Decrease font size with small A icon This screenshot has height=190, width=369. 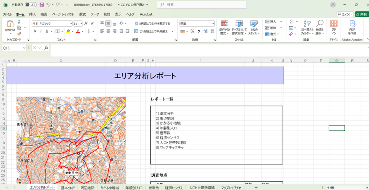[x=92, y=23]
